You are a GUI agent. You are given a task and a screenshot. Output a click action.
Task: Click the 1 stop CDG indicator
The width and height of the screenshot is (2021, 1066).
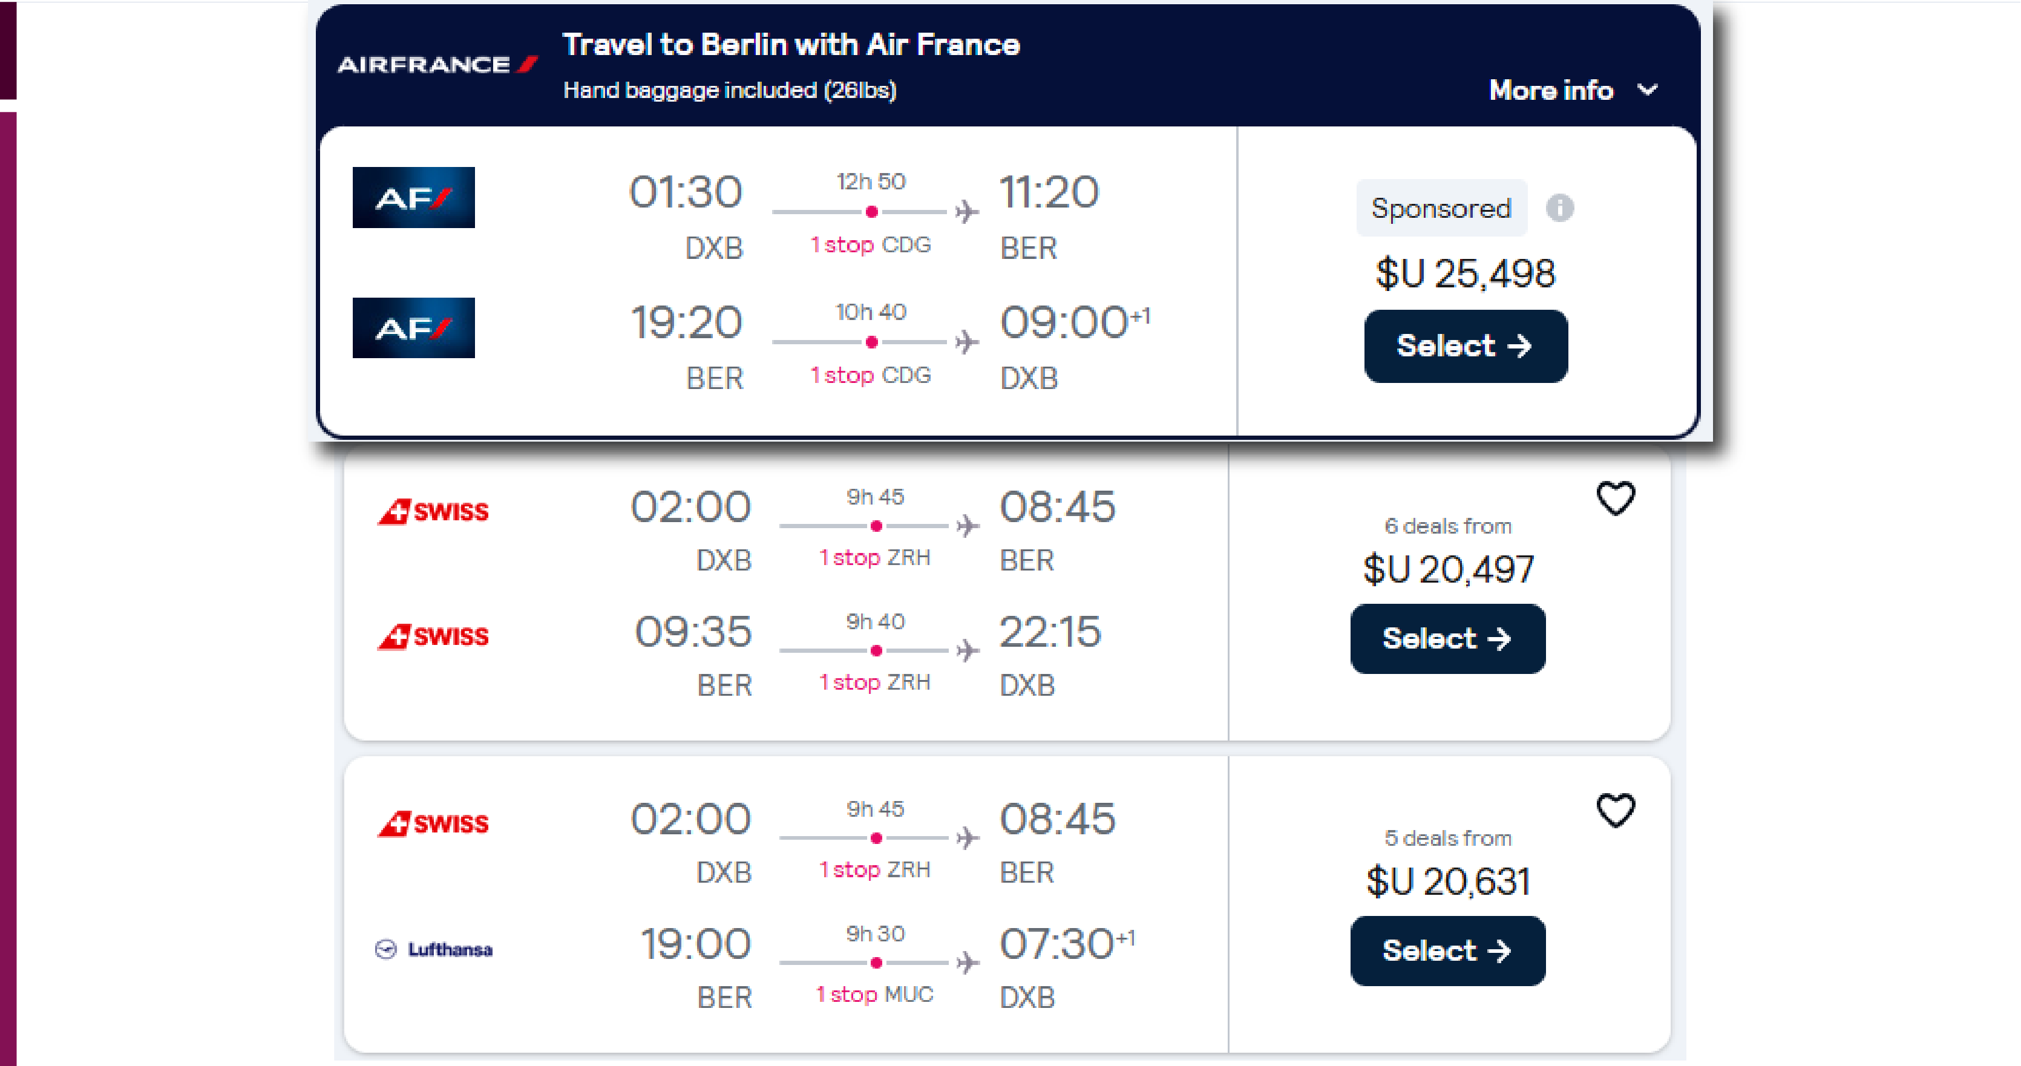click(x=870, y=245)
